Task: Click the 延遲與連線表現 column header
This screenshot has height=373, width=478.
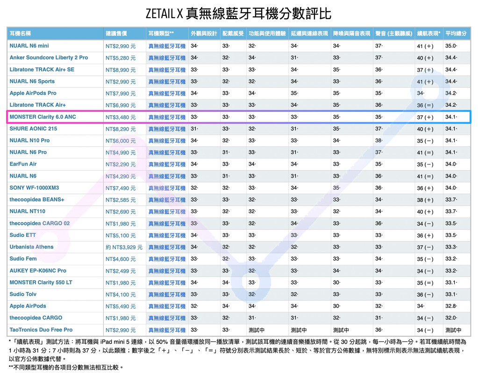Action: coord(309,34)
